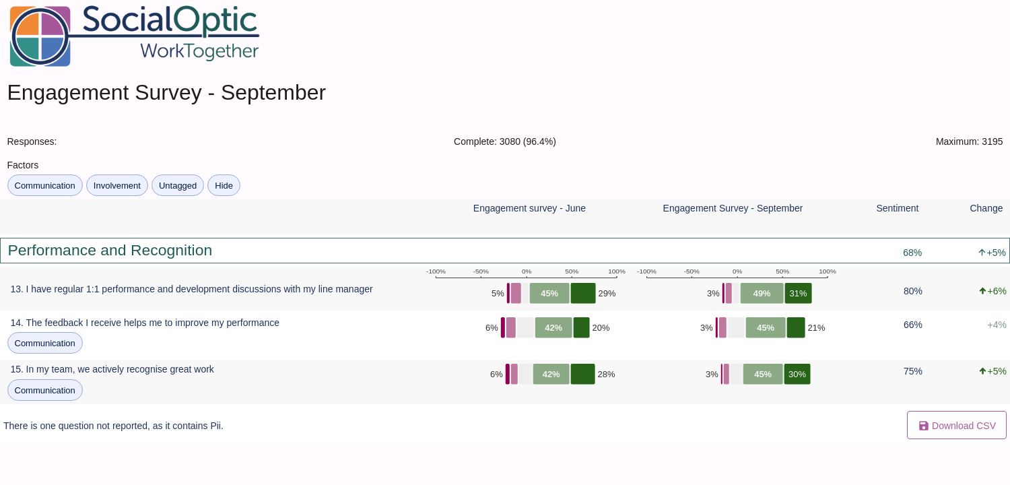Click the up arrow beside question 13's +6%
The image size is (1010, 485).
[x=982, y=291]
